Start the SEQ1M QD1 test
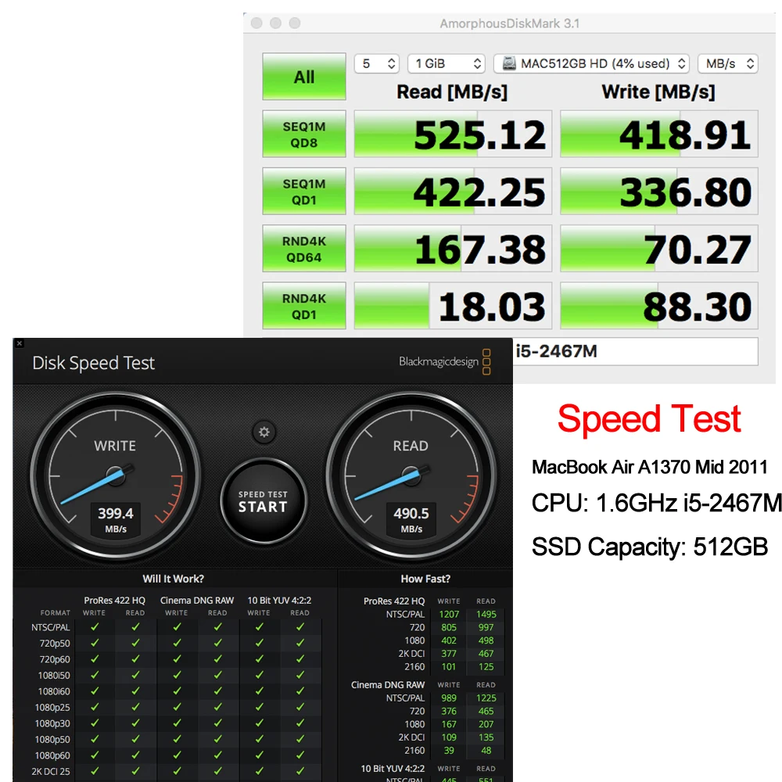 (303, 192)
